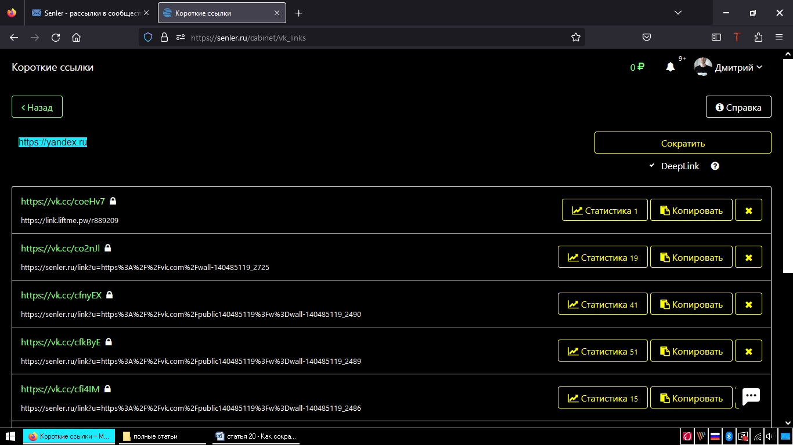The image size is (793, 445).
Task: Copy the vk.cc/cfnyEX link
Action: pyautogui.click(x=691, y=304)
